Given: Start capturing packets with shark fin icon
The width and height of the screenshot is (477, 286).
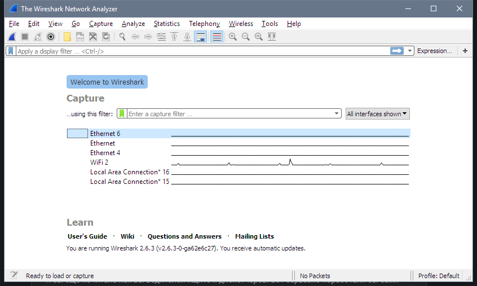Looking at the screenshot, I should coord(12,37).
